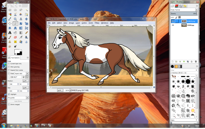Viewport: 205px width, 129px height.
Task: Hide the BHB(33).png layer
Action: click(173, 21)
